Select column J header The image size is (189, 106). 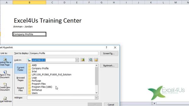[x=139, y=2]
